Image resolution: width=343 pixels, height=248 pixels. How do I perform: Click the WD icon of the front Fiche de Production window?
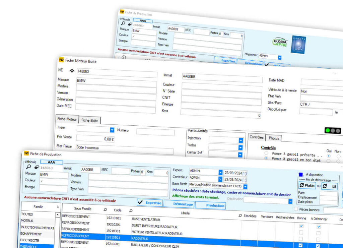tap(26, 153)
